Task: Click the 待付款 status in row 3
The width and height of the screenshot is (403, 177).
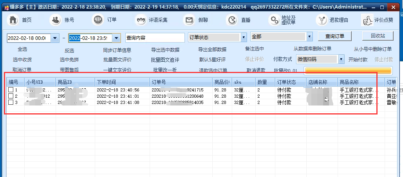Action: [284, 102]
